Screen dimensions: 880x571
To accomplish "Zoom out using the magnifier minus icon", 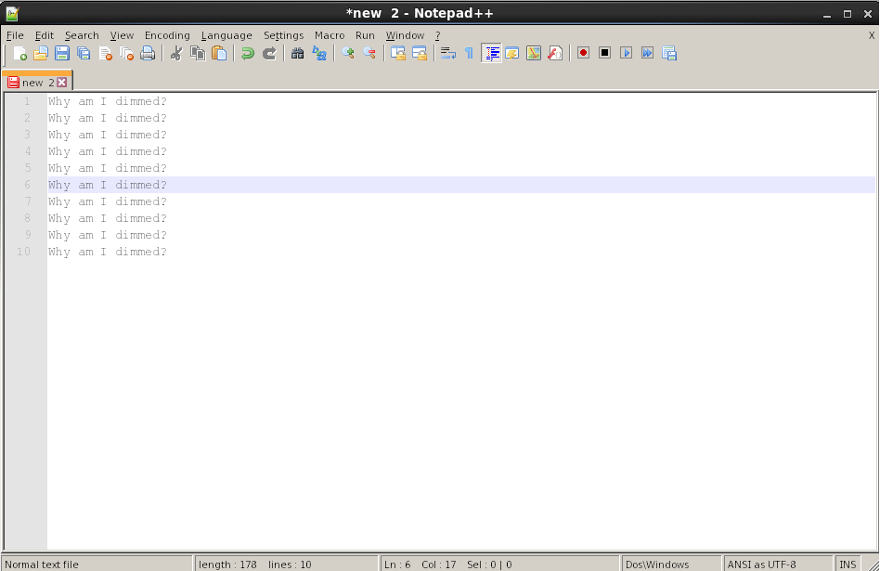I will [x=369, y=53].
